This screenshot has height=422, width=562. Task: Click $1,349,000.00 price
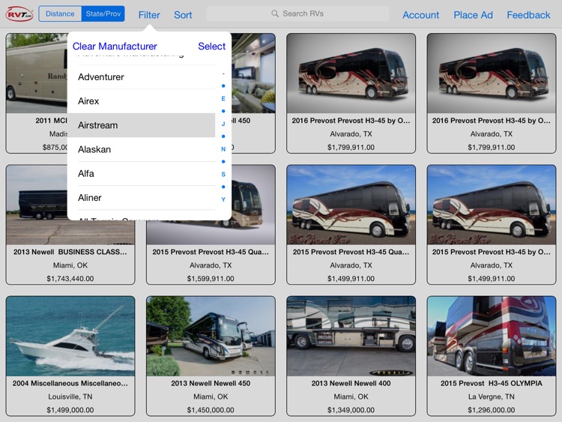click(351, 410)
